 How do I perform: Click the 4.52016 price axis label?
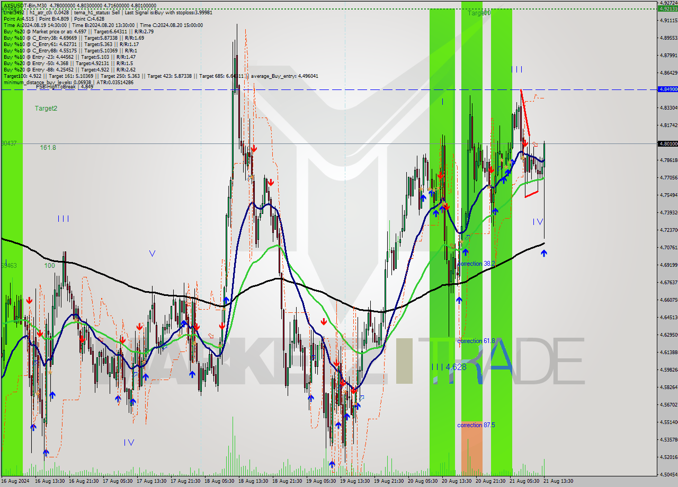[x=668, y=457]
